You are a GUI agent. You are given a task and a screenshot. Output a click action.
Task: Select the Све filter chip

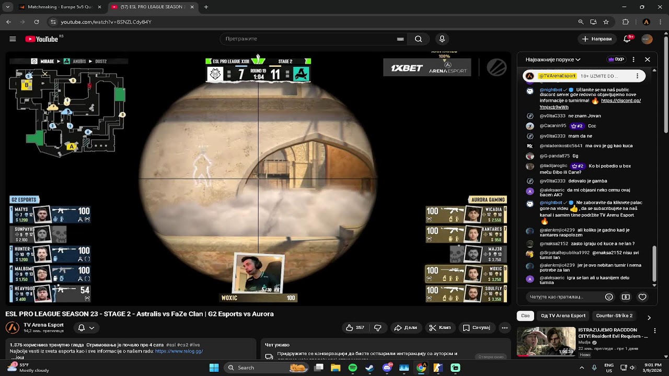click(x=525, y=315)
